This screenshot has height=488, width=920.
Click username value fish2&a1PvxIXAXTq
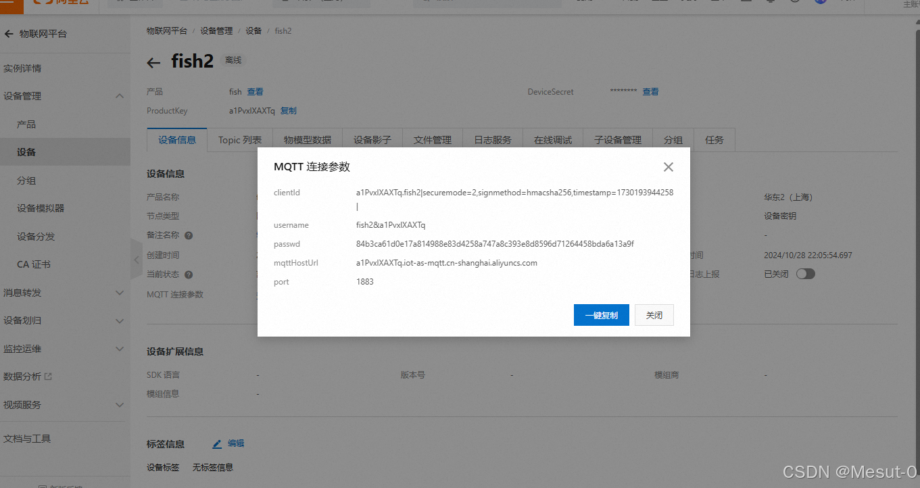tap(391, 225)
